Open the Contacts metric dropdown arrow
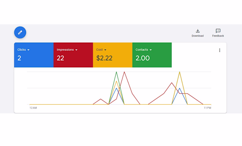The width and height of the screenshot is (242, 146). [151, 50]
